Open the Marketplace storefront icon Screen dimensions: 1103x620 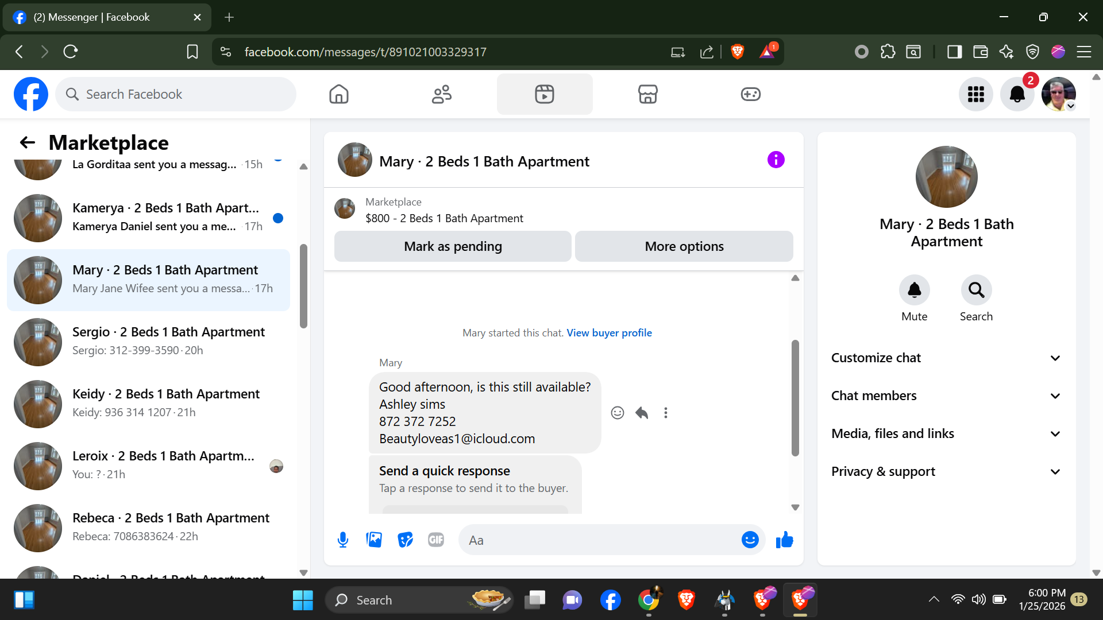click(647, 94)
